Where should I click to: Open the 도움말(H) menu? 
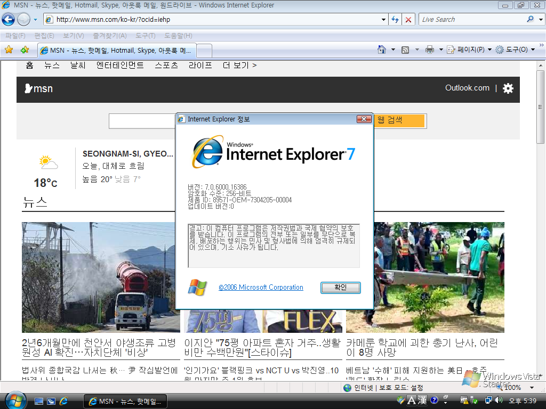coord(178,36)
